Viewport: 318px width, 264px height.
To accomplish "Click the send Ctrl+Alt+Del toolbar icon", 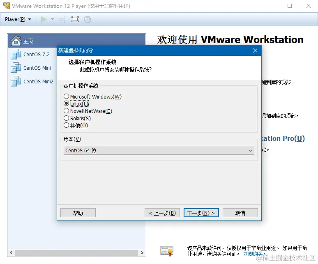I will [x=63, y=19].
